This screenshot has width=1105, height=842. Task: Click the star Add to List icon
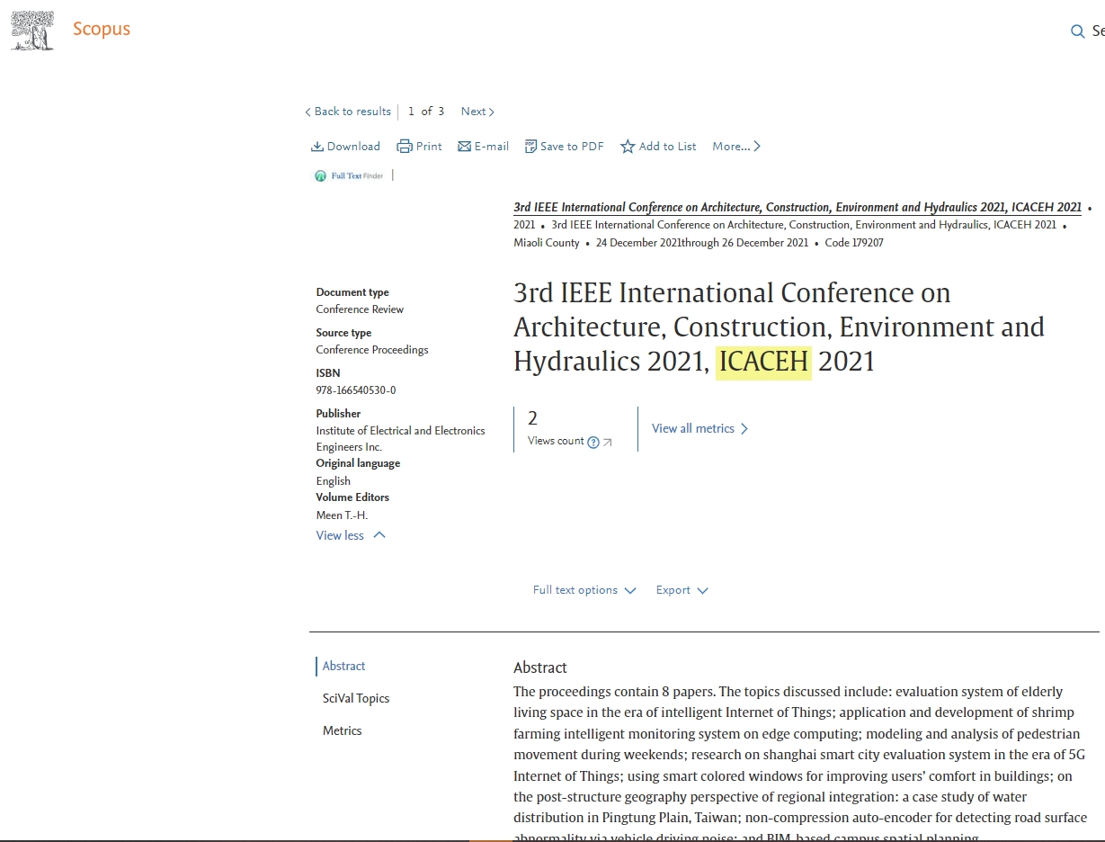pos(628,147)
